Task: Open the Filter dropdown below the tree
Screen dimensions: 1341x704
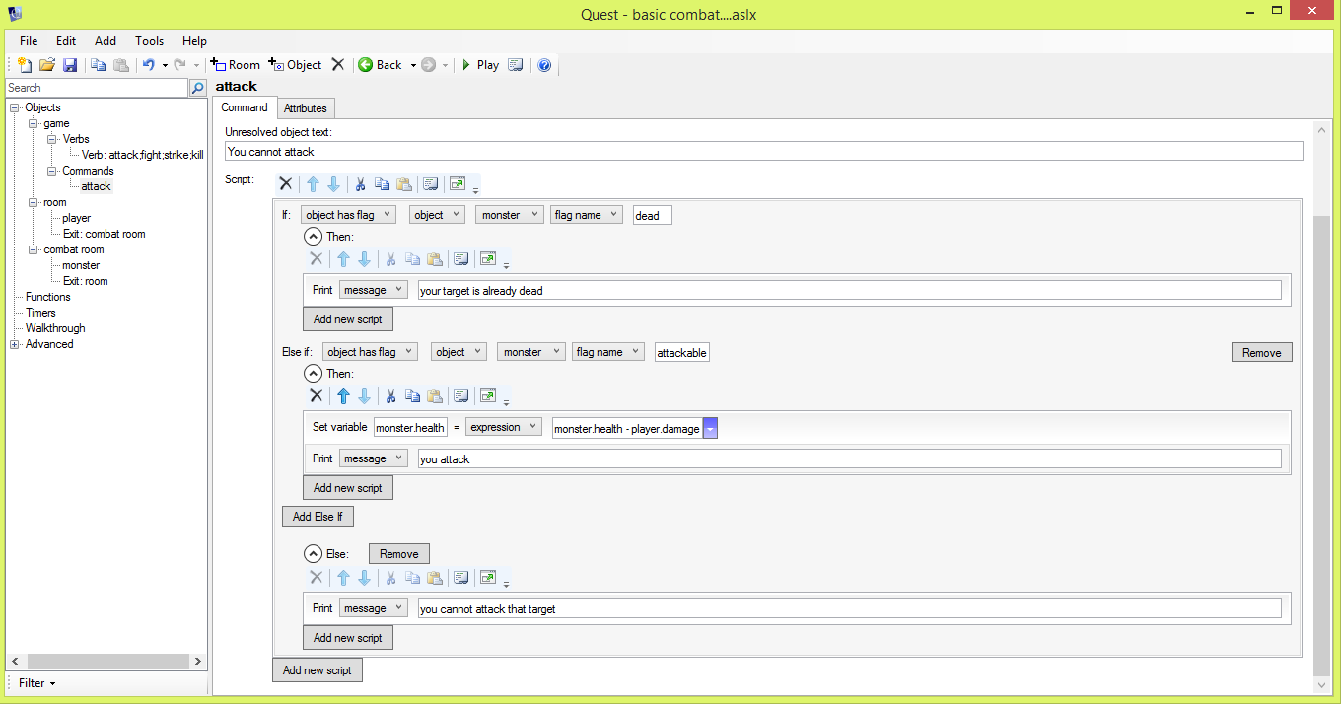Action: [37, 683]
